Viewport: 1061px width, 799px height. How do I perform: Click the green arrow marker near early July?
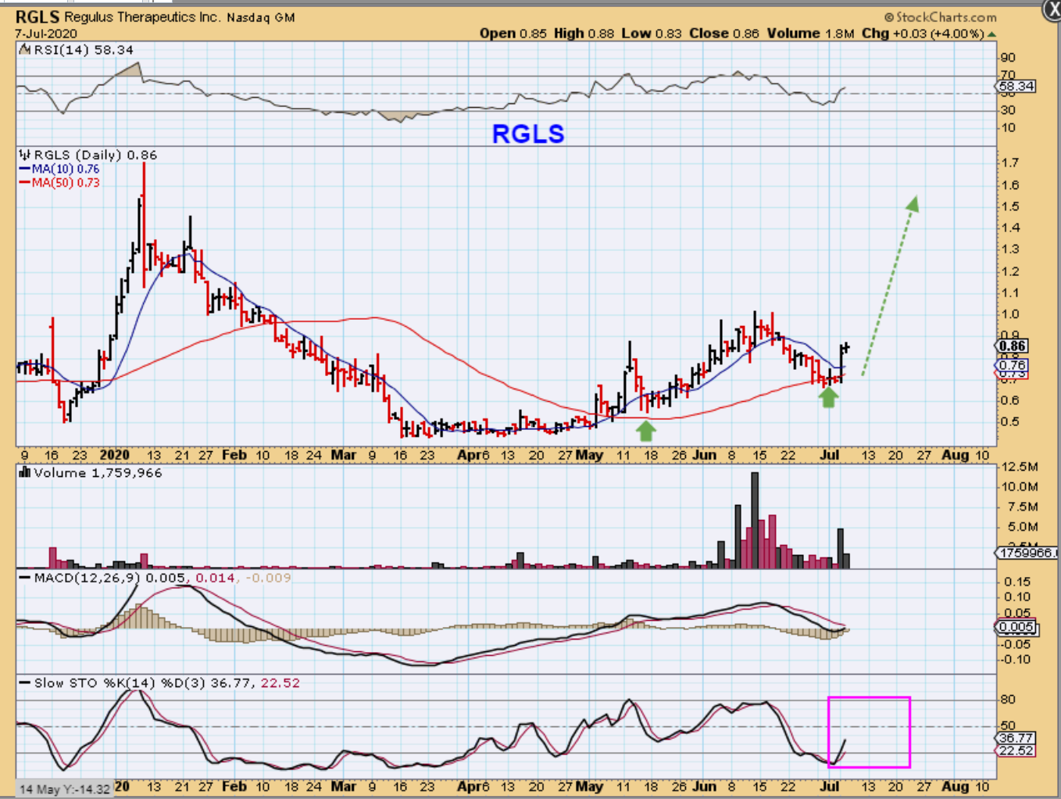(x=828, y=397)
